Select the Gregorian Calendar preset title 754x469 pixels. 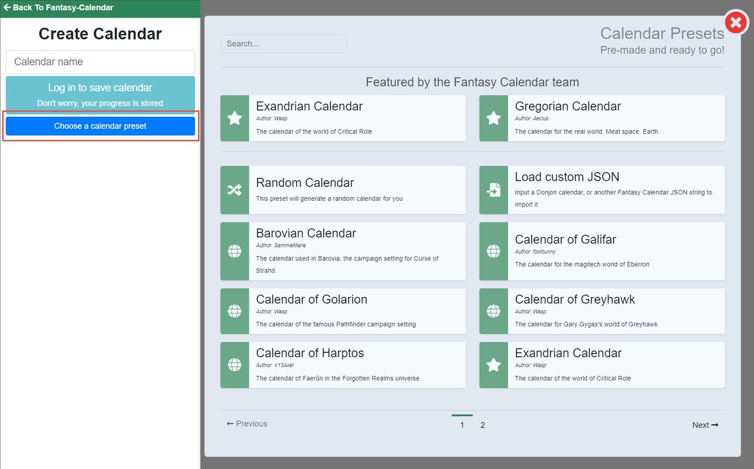(568, 106)
